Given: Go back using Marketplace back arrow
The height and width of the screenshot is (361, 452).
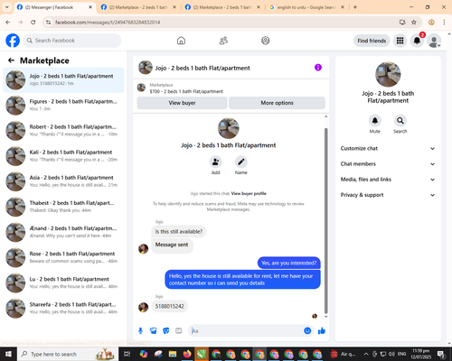Looking at the screenshot, I should click(11, 60).
